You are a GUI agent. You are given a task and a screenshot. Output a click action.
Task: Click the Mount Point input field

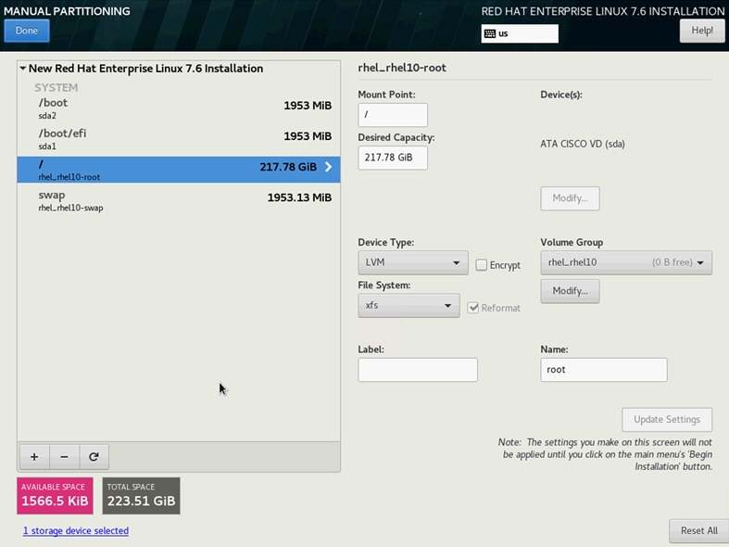(393, 115)
